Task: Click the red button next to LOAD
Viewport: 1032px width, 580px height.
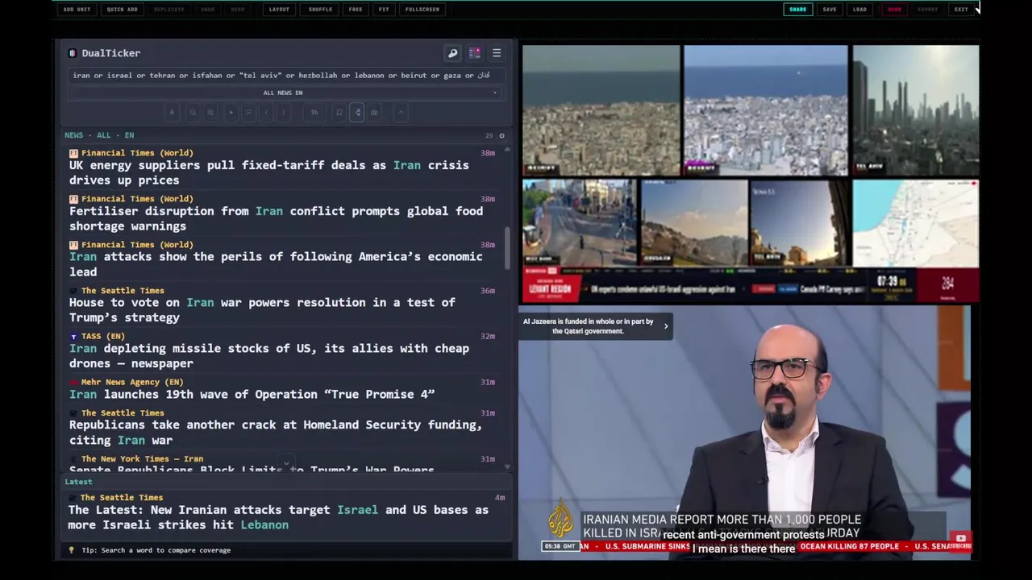Action: [x=894, y=10]
